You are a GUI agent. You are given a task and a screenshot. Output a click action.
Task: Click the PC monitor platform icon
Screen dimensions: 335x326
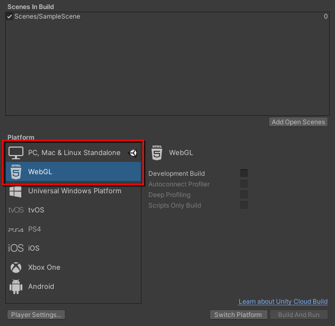(16, 153)
